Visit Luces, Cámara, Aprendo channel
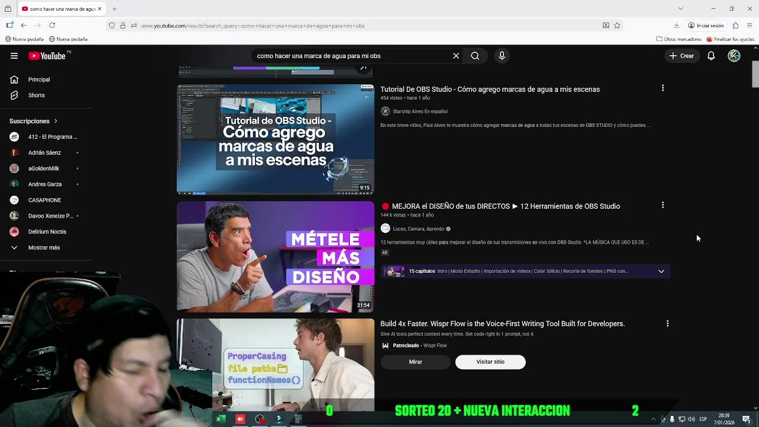This screenshot has width=759, height=427. pos(419,229)
